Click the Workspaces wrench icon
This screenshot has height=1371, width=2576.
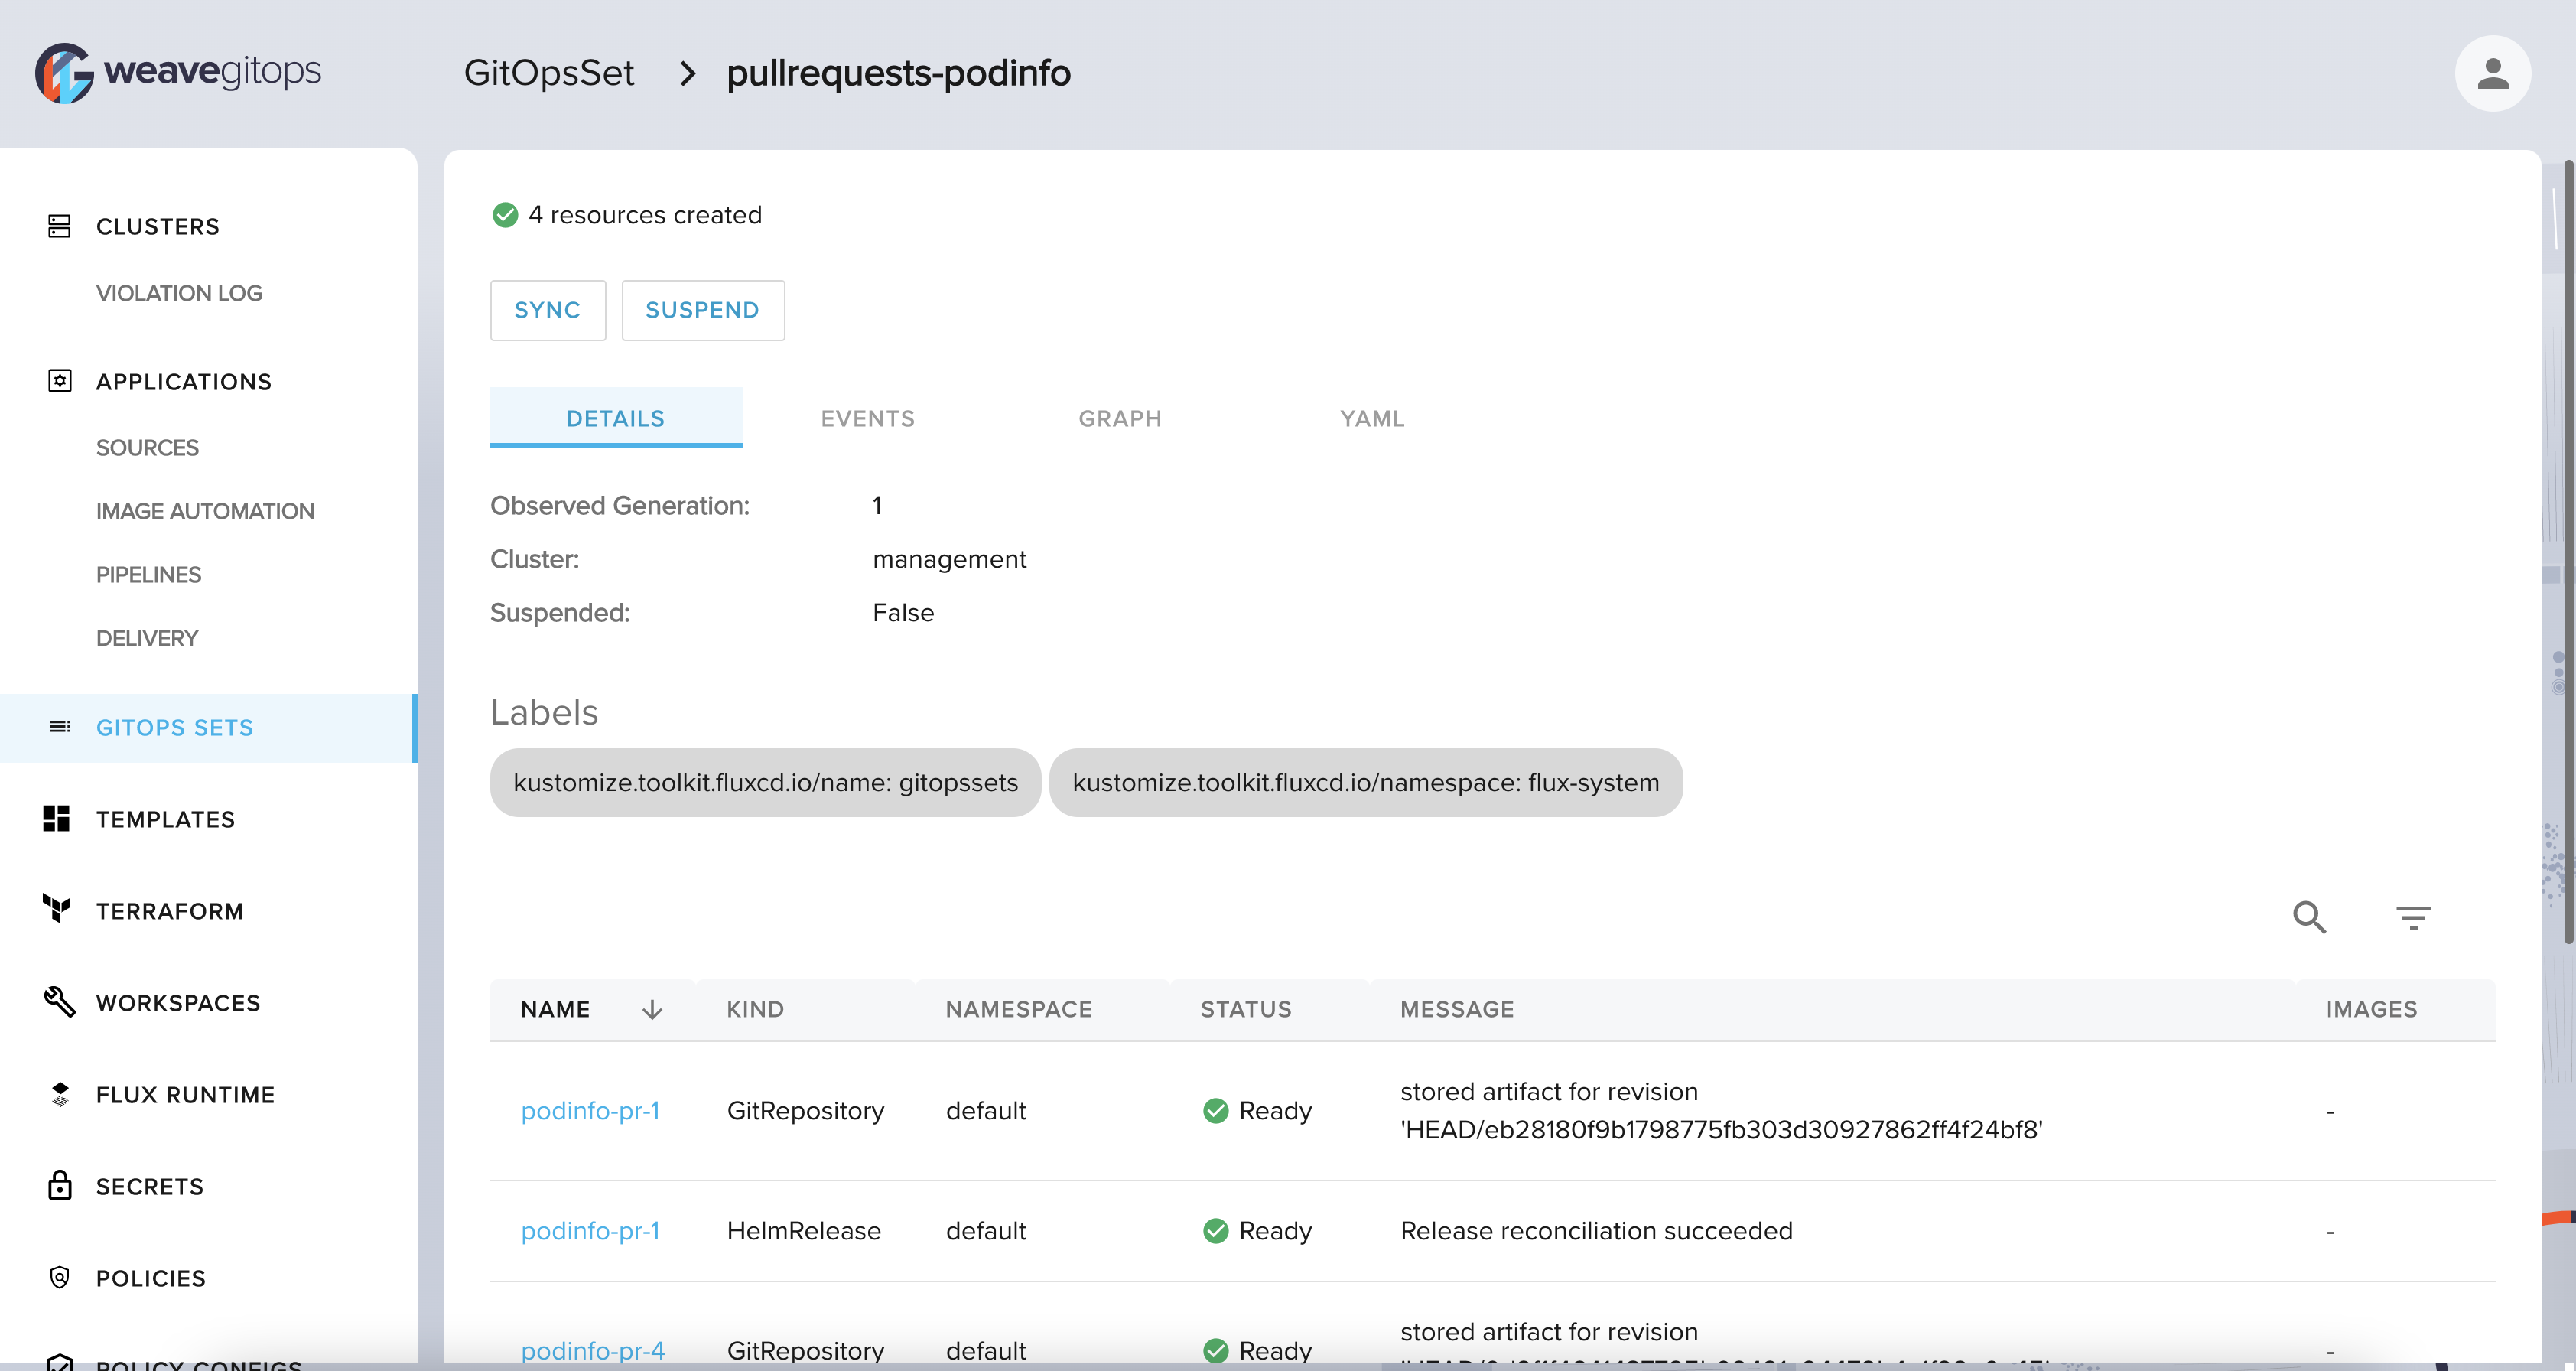click(58, 1002)
